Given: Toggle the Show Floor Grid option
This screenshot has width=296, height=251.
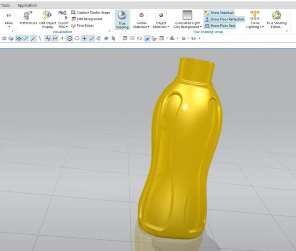Looking at the screenshot, I should tap(220, 26).
